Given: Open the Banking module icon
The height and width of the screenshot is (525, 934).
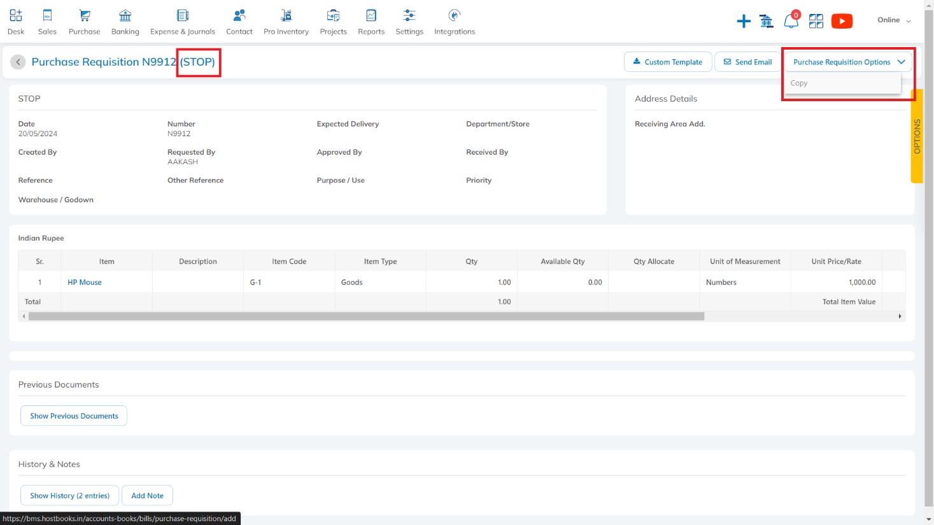Looking at the screenshot, I should point(125,16).
